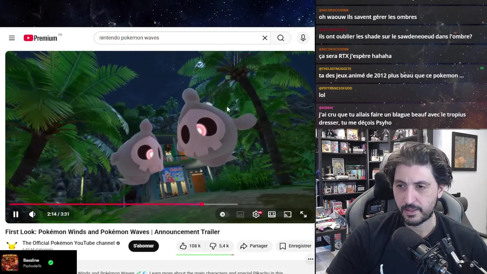Click username @PSYTRANCEOFGOD in chat
The width and height of the screenshot is (487, 274).
336,88
